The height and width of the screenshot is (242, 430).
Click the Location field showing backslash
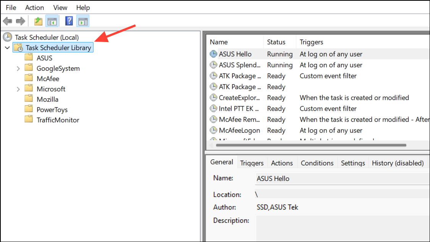(343, 194)
